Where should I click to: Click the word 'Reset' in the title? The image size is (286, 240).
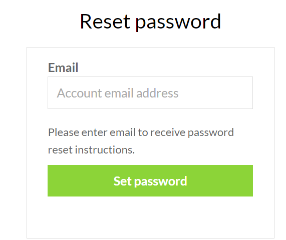105,21
